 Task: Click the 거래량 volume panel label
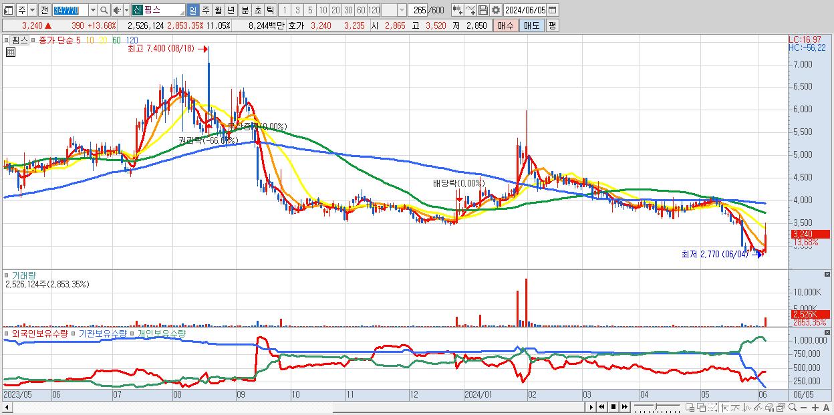[x=23, y=275]
